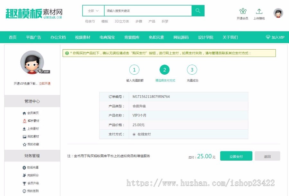Click the user avatar thumbnail
The height and width of the screenshot is (196, 289).
coord(277,13)
